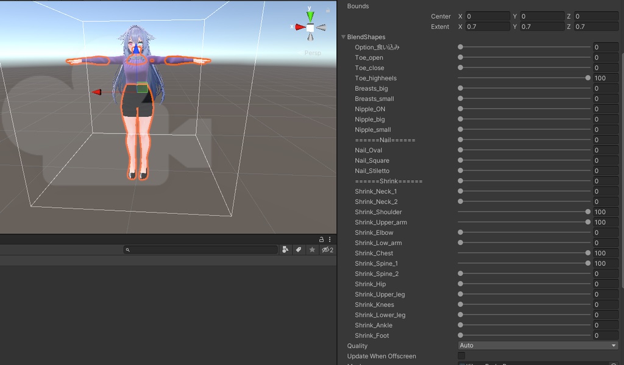Click the Project search field
The width and height of the screenshot is (624, 365).
pos(200,250)
